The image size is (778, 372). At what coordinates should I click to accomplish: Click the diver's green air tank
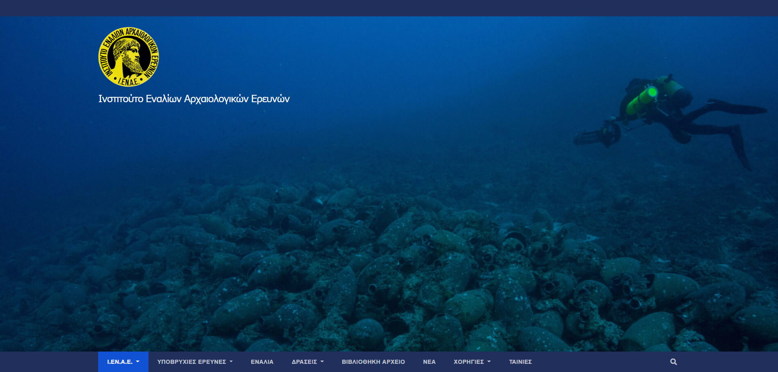coord(641,100)
